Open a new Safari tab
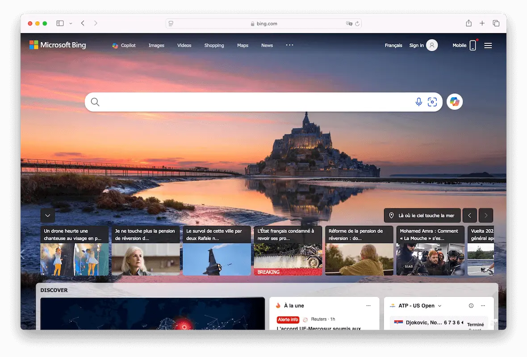This screenshot has width=527, height=357. (x=482, y=23)
